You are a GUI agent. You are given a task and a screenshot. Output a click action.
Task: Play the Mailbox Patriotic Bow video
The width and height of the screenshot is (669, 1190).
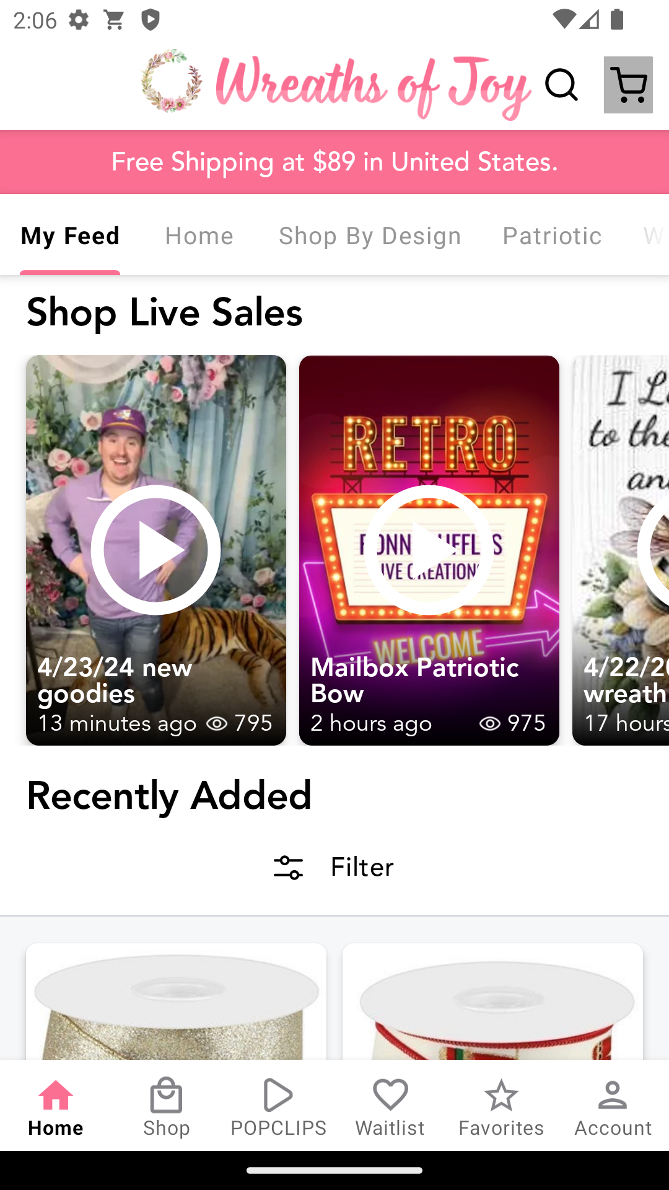coord(429,550)
